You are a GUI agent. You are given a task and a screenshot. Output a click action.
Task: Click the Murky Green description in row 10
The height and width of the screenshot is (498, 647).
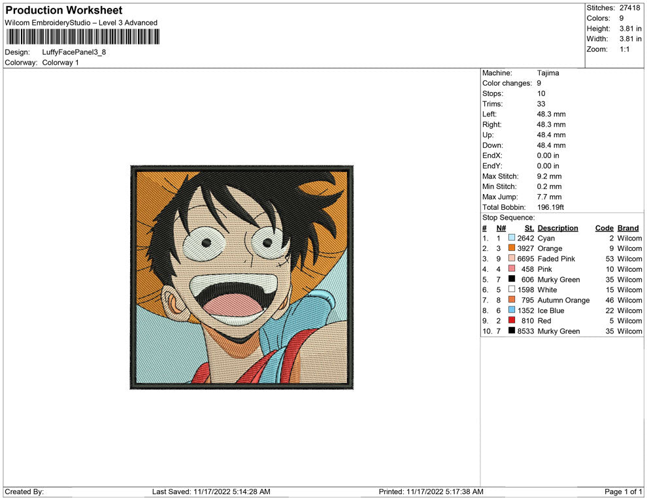pos(559,331)
